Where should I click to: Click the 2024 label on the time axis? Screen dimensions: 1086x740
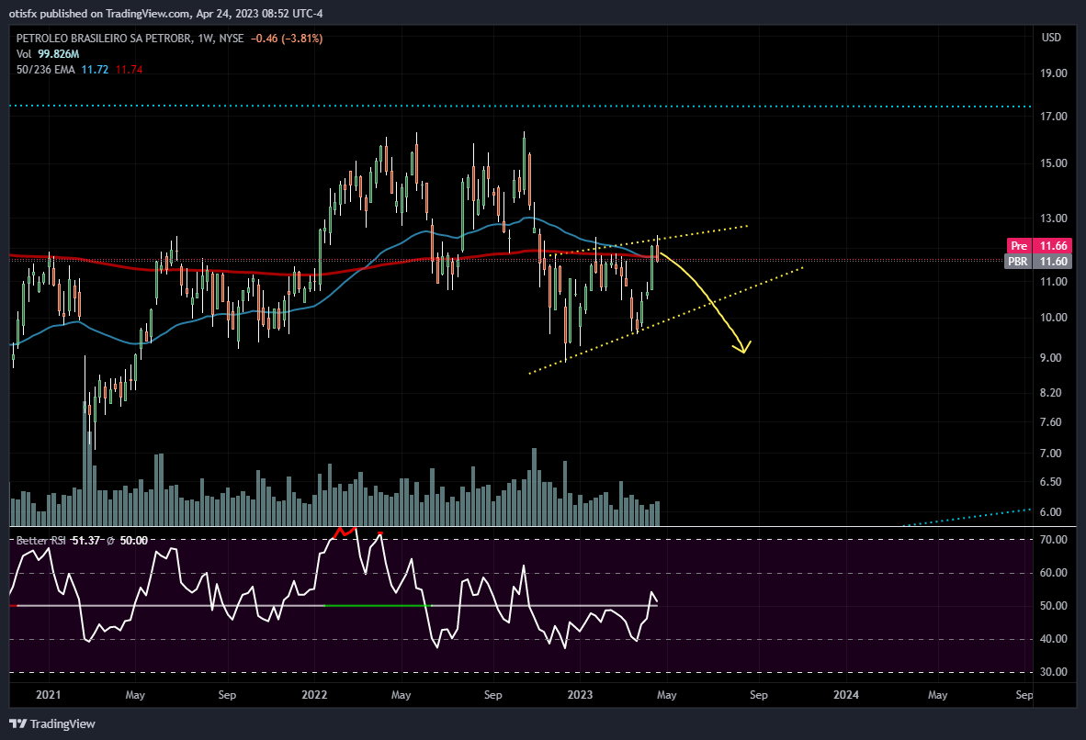click(x=845, y=694)
